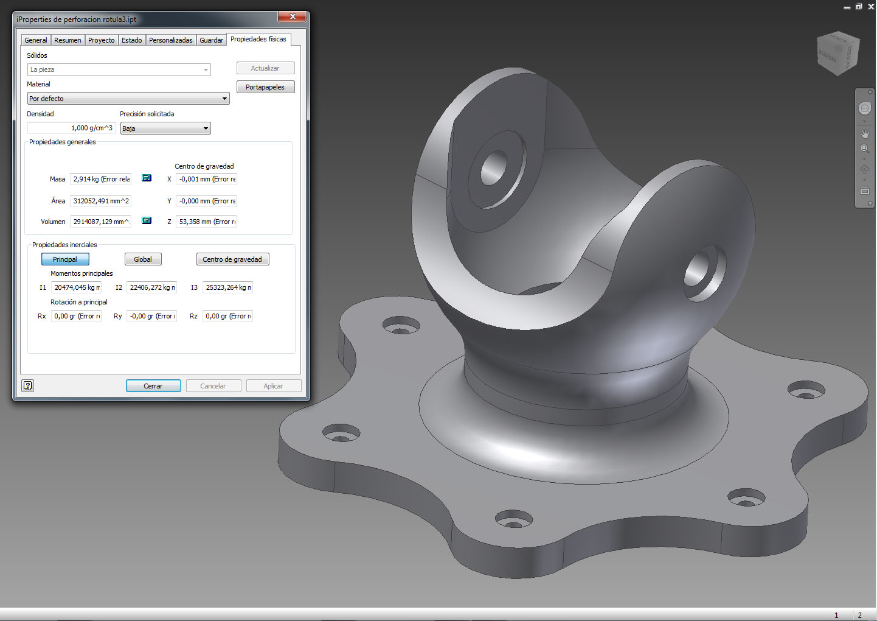Expand the orbit tool options arrow
This screenshot has width=877, height=621.
[864, 180]
